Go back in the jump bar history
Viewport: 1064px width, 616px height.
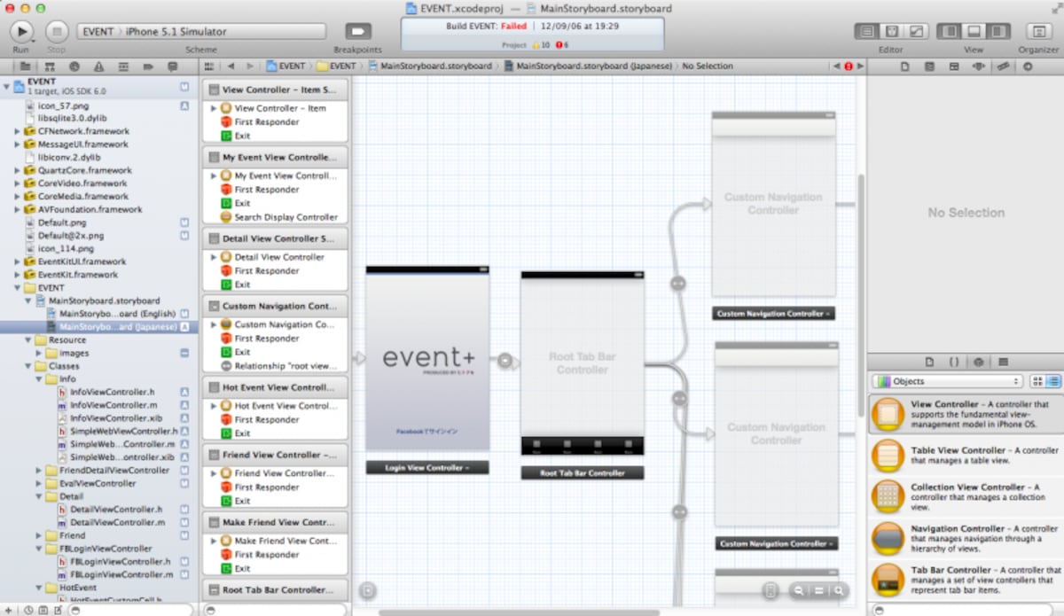(231, 66)
